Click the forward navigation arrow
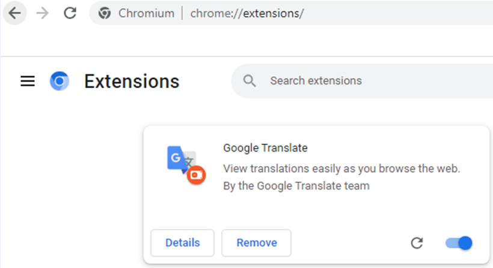 coord(42,13)
